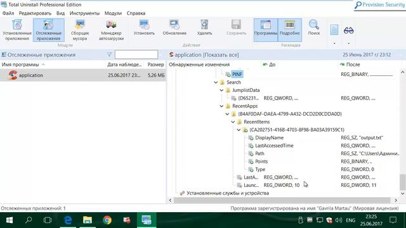This screenshot has height=228, width=406.
Task: Open Windows taskbar search
Action: coord(29,220)
